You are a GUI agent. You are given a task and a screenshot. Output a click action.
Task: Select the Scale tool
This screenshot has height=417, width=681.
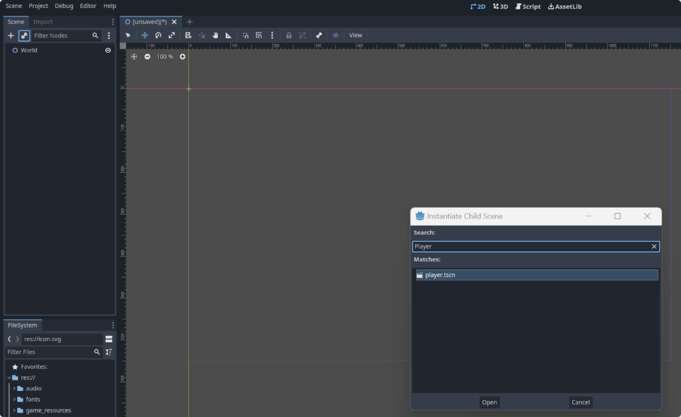(x=172, y=35)
